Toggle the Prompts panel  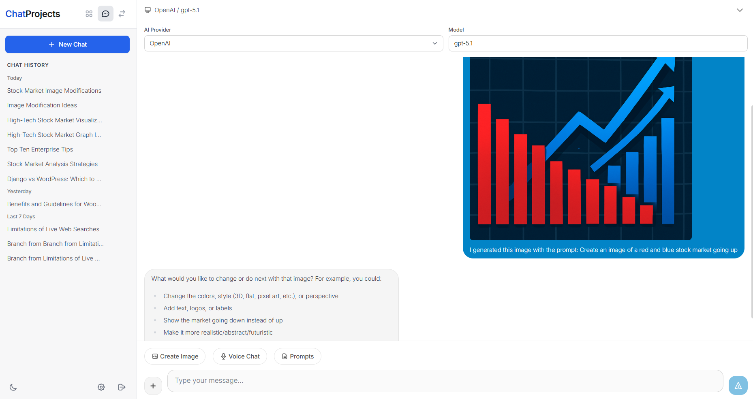(x=297, y=356)
